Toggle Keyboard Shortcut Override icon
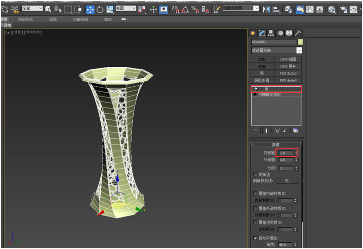Screen dimensions: 363x249 [x=164, y=9]
